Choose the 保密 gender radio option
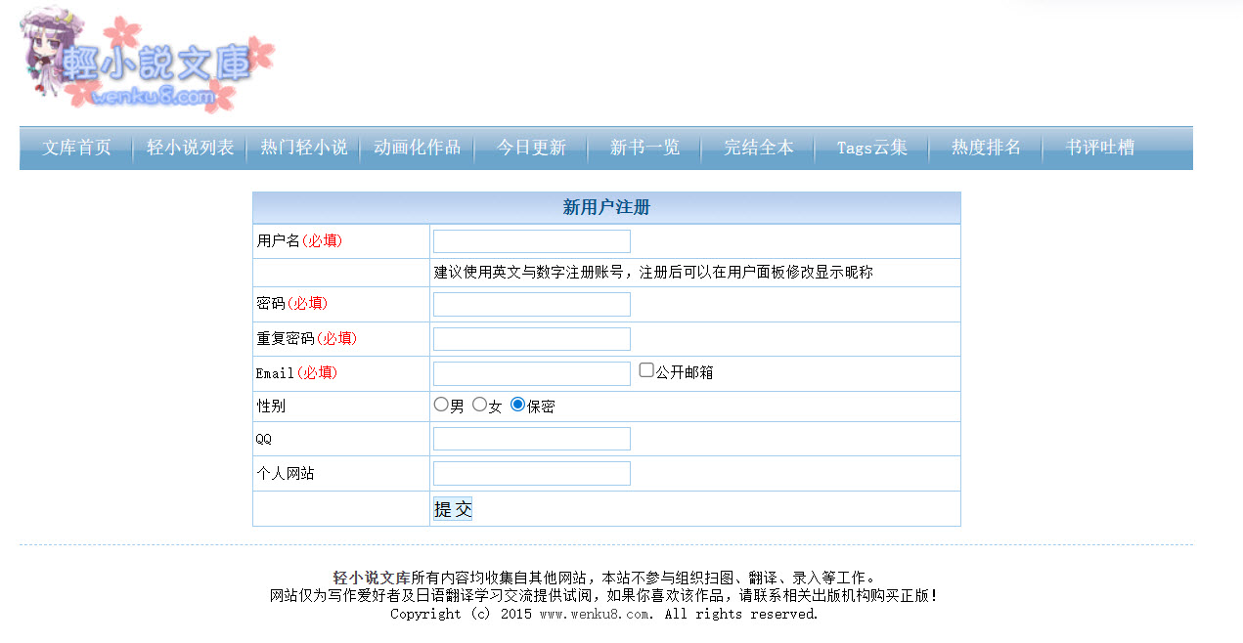Image resolution: width=1243 pixels, height=643 pixels. point(518,405)
